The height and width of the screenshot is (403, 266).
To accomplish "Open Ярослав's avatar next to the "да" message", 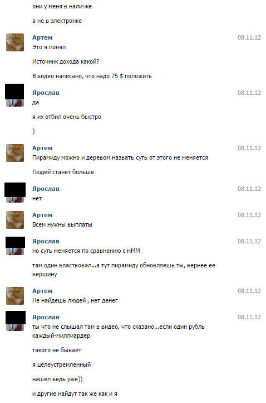I will (x=15, y=95).
